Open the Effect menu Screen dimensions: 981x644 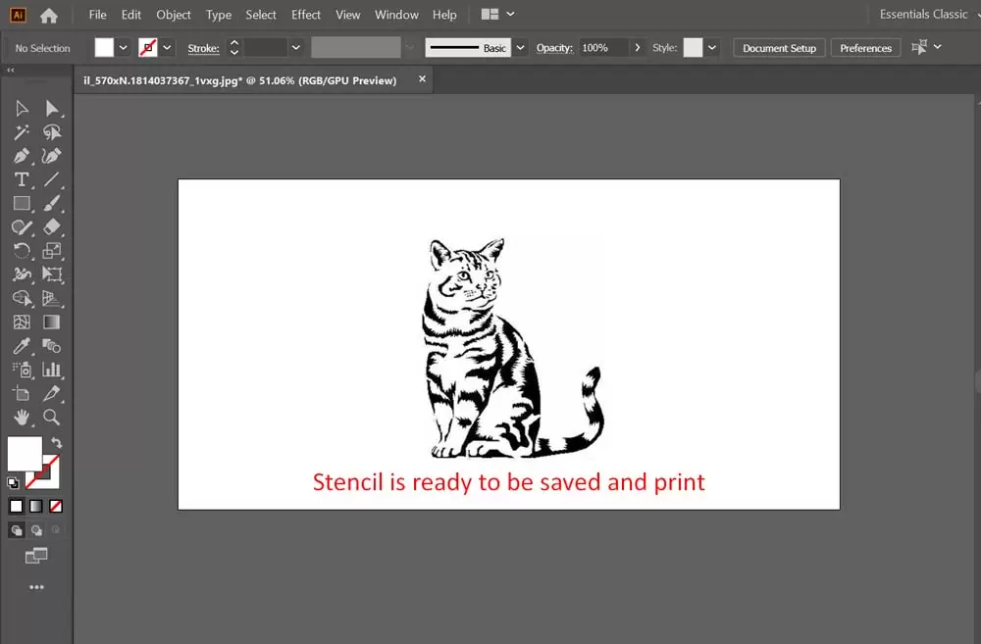(306, 15)
